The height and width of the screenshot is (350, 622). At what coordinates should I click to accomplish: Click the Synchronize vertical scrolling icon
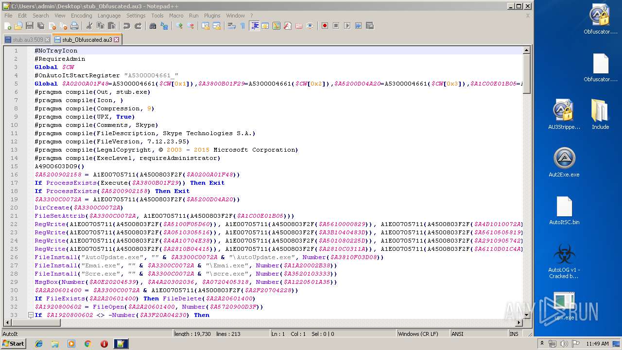(x=205, y=26)
